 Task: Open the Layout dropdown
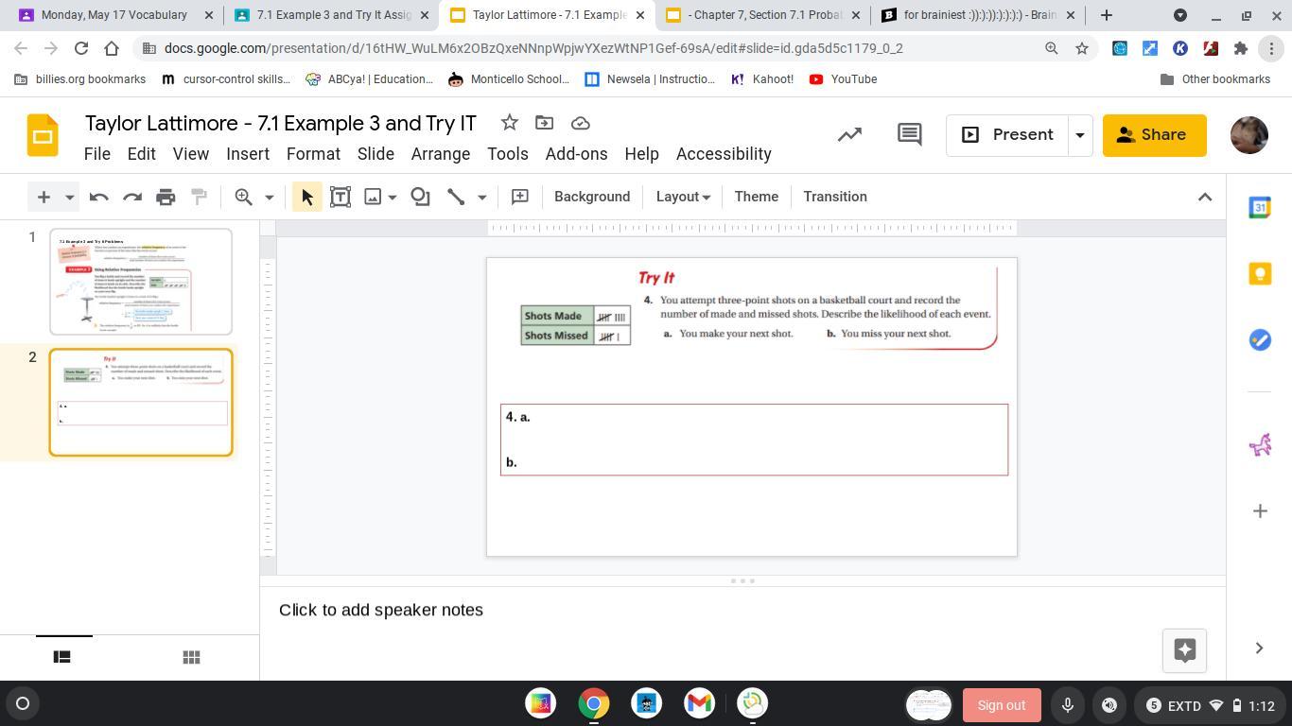pyautogui.click(x=682, y=197)
